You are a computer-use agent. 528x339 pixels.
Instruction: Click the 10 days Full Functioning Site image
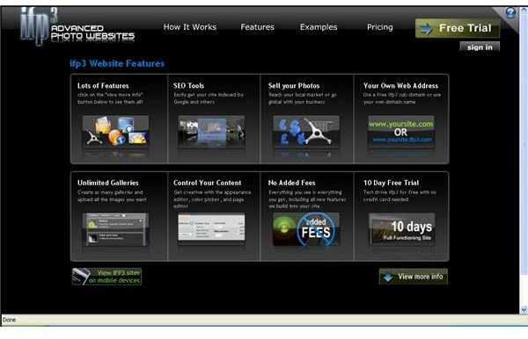(402, 229)
